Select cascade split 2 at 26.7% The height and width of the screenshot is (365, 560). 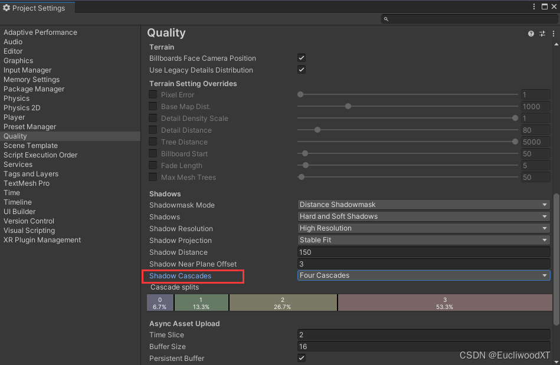click(x=283, y=302)
